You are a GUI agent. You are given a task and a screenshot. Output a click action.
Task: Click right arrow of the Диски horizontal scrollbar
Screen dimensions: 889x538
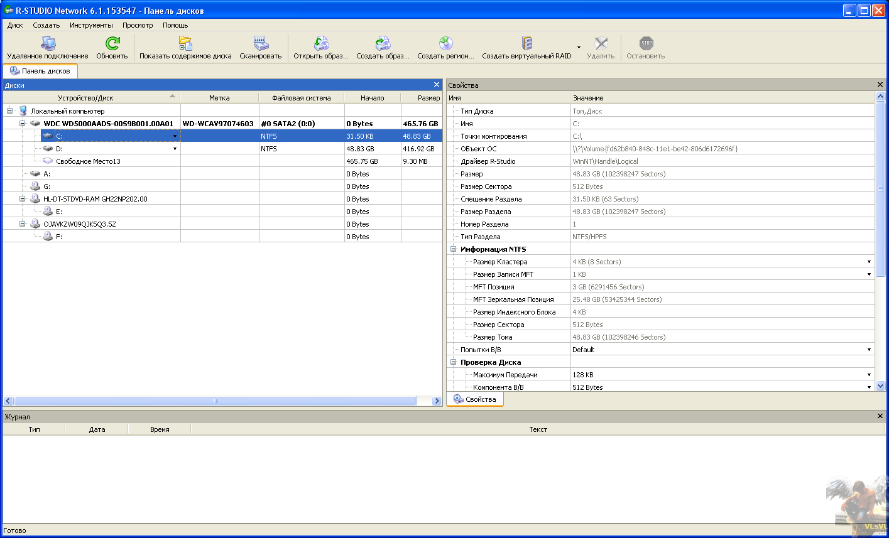coord(437,401)
